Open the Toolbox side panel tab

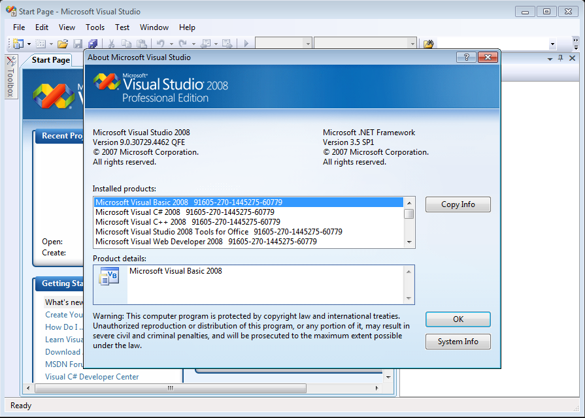coord(11,77)
